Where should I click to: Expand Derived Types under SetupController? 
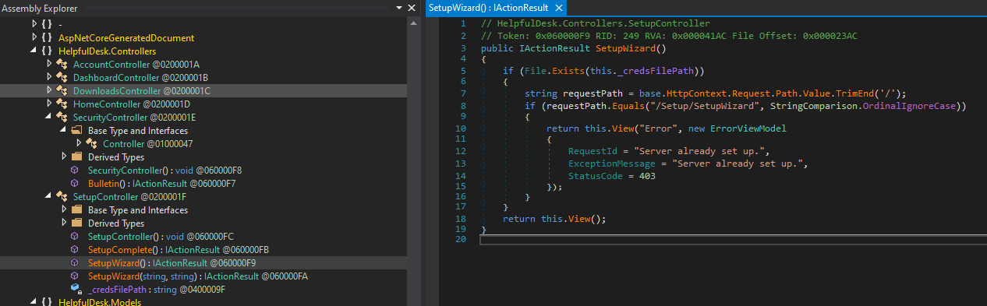point(64,223)
